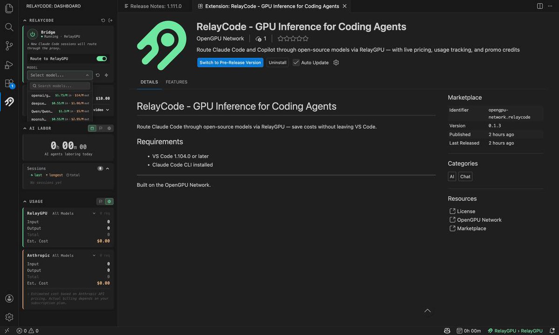Open the extension settings gear icon
Image resolution: width=559 pixels, height=335 pixels.
point(336,62)
